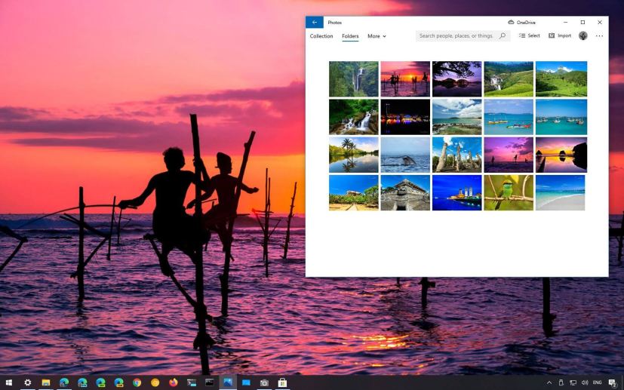Open the user profile avatar
This screenshot has width=624, height=390.
pyautogui.click(x=583, y=36)
